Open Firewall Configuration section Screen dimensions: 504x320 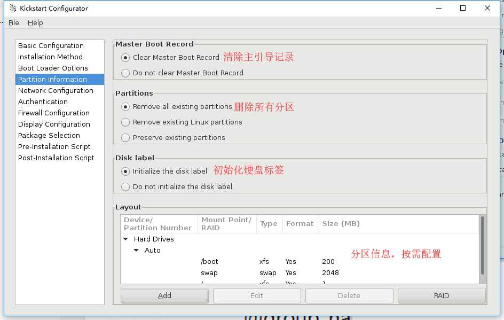(60, 113)
